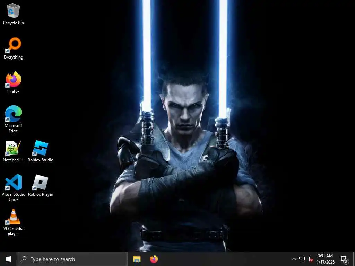Screen dimensions: 355x266
Task: Click the 'Type here to search' box
Action: click(72, 259)
